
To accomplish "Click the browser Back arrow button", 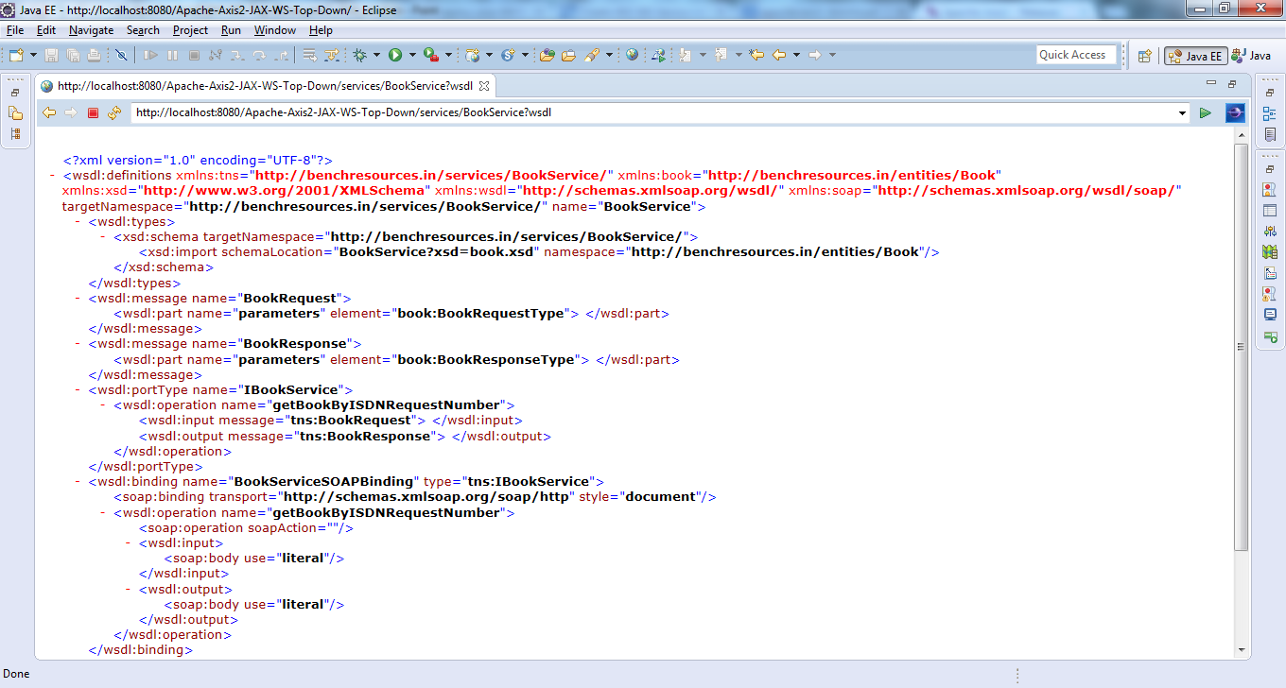I will (x=49, y=113).
